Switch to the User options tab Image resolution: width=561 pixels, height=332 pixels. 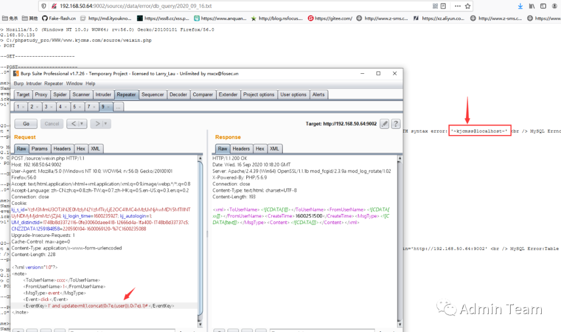(293, 95)
